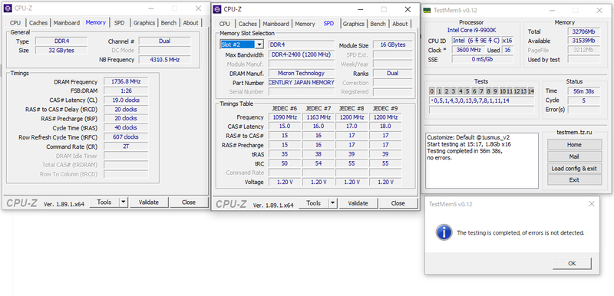Click Channel # value Dual
The height and width of the screenshot is (296, 614).
pyautogui.click(x=164, y=41)
